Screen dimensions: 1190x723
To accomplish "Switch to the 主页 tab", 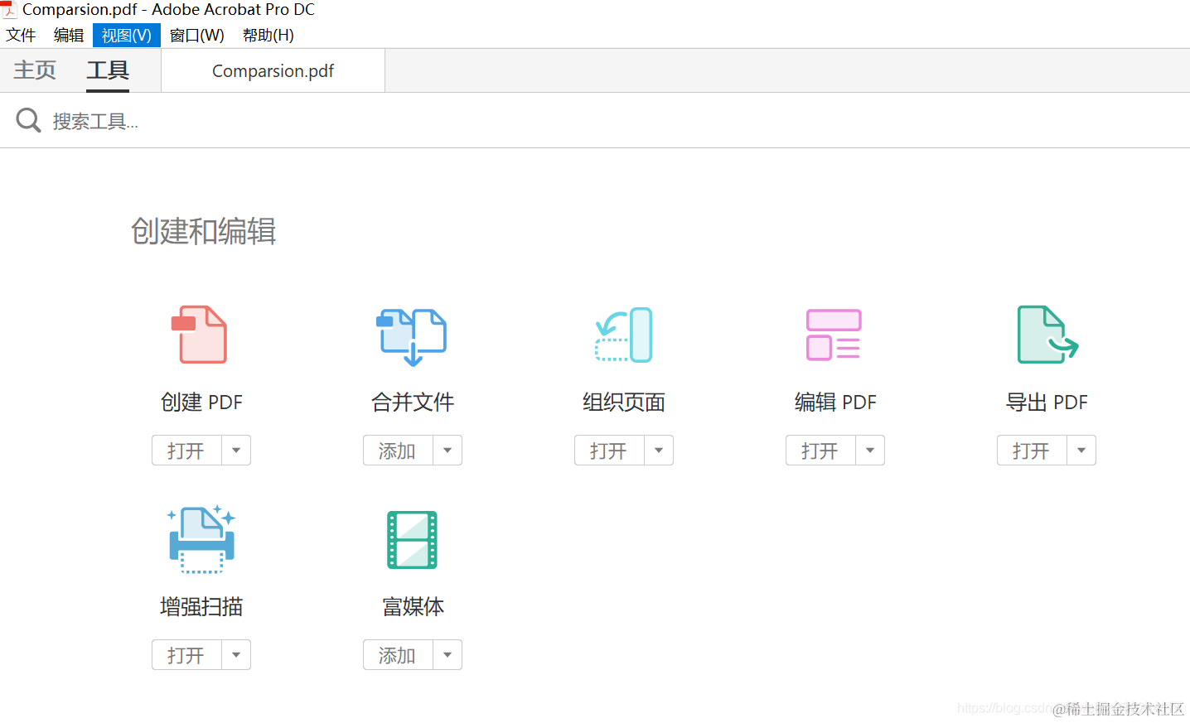I will [35, 70].
